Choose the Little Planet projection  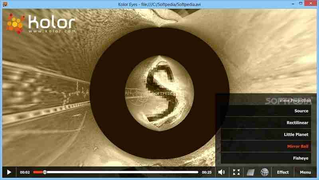click(x=266, y=135)
